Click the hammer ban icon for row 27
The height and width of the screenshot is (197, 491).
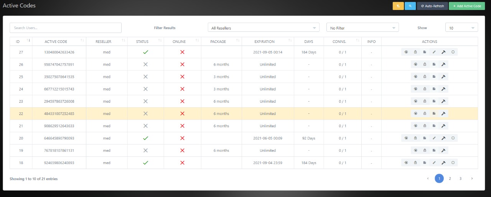coord(443,52)
